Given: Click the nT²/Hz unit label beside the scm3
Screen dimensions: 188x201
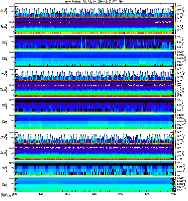Looking at the screenshot, I should tap(183, 153).
